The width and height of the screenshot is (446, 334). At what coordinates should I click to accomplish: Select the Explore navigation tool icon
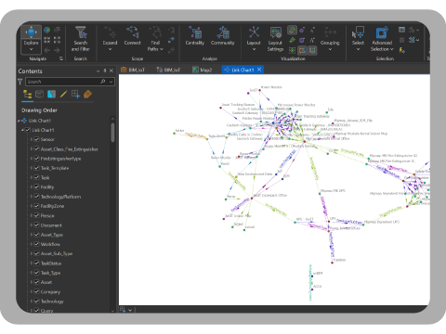(32, 32)
